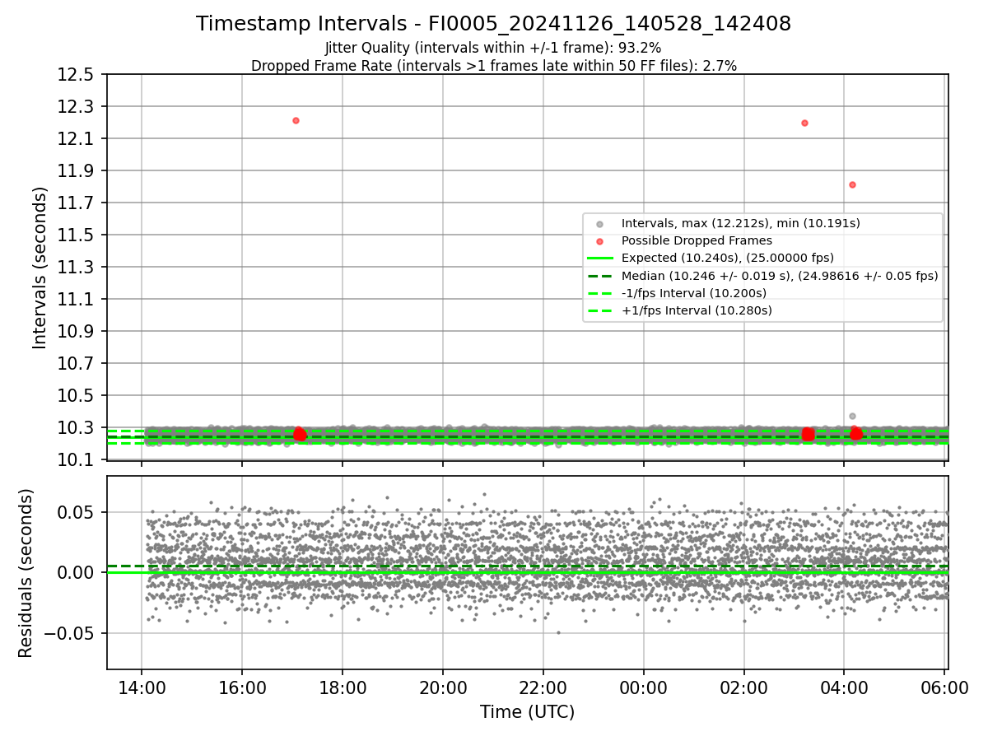Click the x-axis tick label '14:00'

click(142, 687)
